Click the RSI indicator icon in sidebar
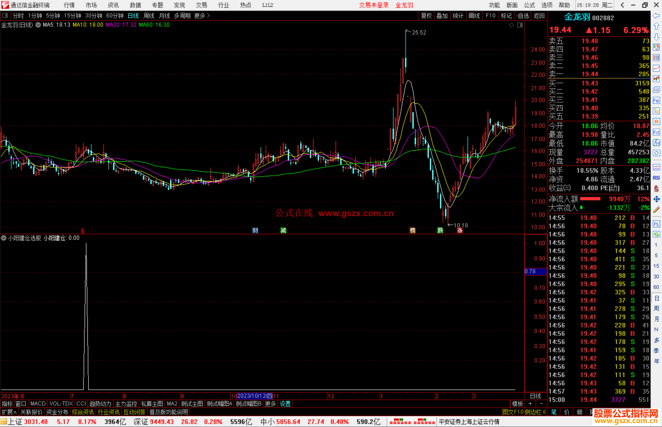The image size is (662, 427). (656, 178)
